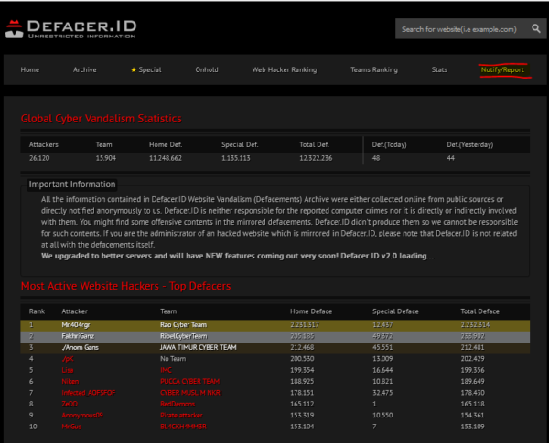Open the Home menu item
549x443 pixels.
point(30,69)
